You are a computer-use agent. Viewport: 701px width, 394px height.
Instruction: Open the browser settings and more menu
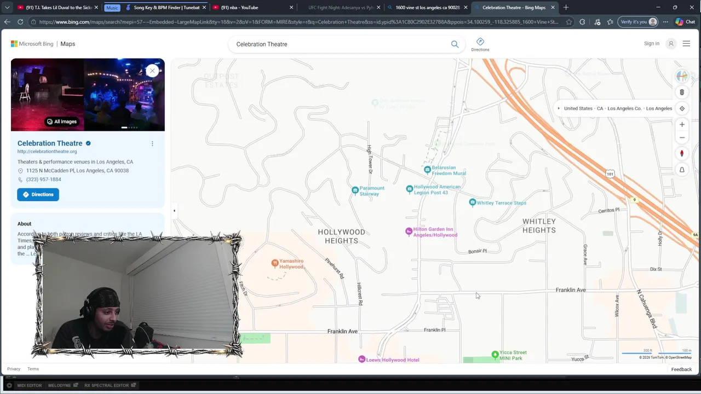click(665, 22)
